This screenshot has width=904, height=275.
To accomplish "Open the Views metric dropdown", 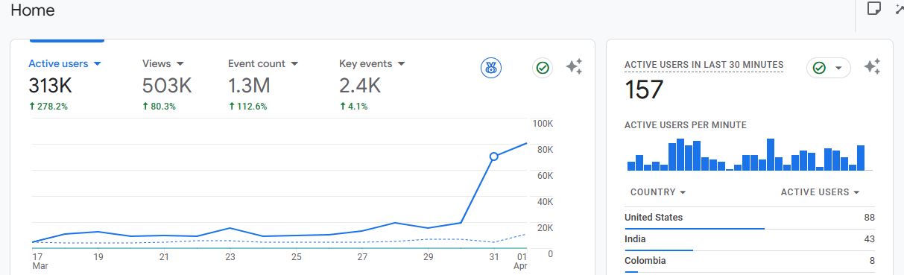I will click(163, 64).
